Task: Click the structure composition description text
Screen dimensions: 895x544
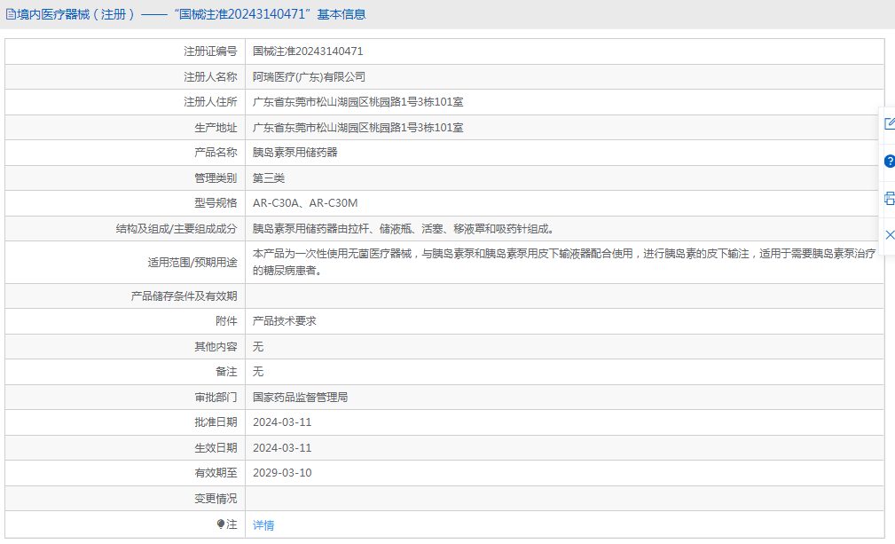Action: [403, 229]
